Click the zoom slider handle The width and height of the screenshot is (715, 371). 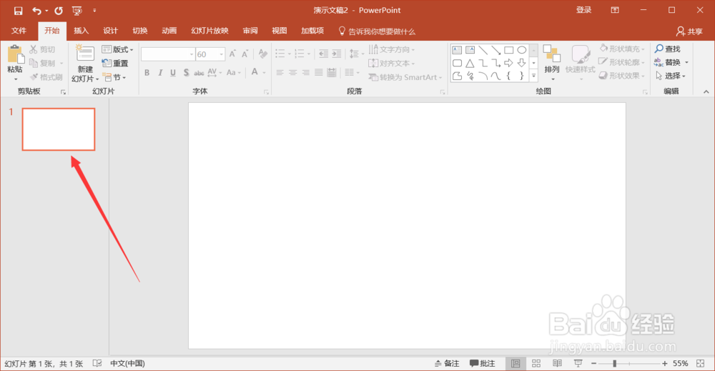tap(615, 363)
